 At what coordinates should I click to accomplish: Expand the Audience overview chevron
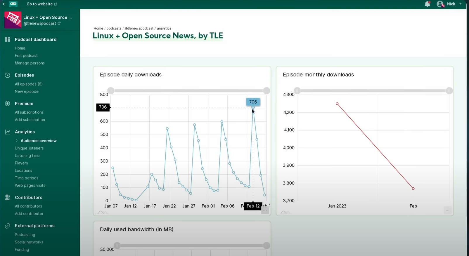click(17, 141)
